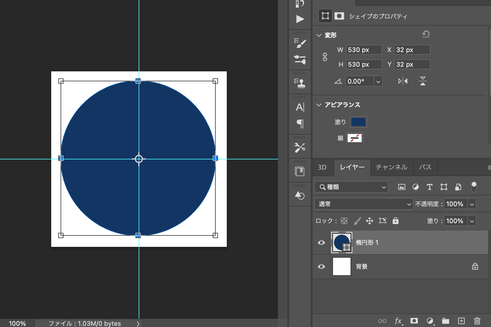Collapse the 変形 section
Image resolution: width=491 pixels, height=327 pixels.
(x=319, y=35)
